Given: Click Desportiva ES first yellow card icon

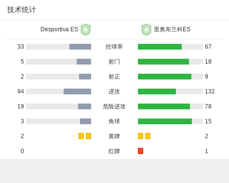Looking at the screenshot, I should pyautogui.click(x=81, y=136).
